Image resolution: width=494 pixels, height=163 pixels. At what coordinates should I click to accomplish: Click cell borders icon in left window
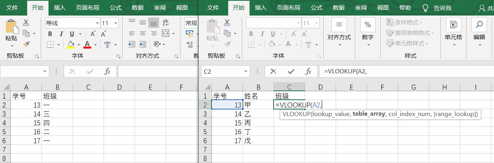[50, 44]
